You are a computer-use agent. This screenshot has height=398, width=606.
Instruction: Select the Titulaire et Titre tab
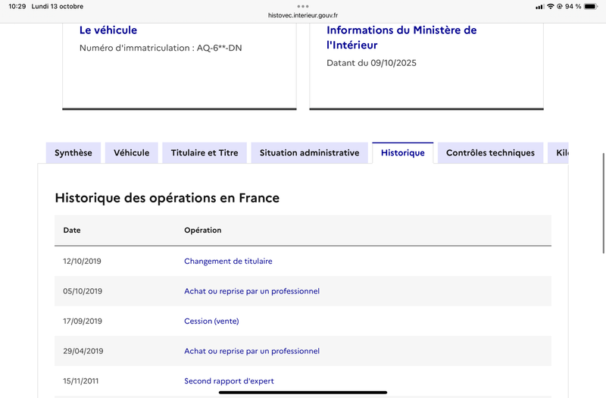coord(205,152)
